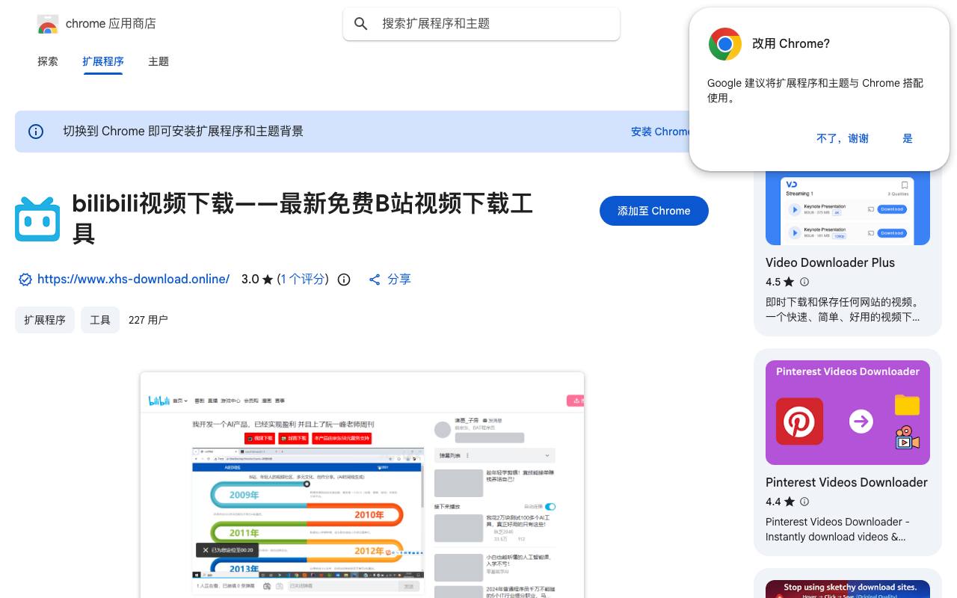Open the rating info icon next to 1个评分

pos(344,280)
